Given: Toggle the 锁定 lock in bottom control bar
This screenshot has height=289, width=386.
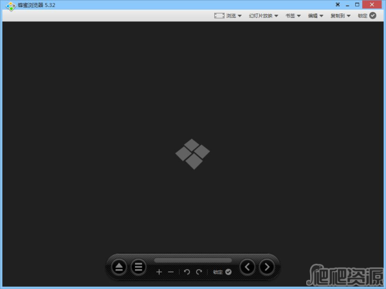Looking at the screenshot, I should [223, 272].
